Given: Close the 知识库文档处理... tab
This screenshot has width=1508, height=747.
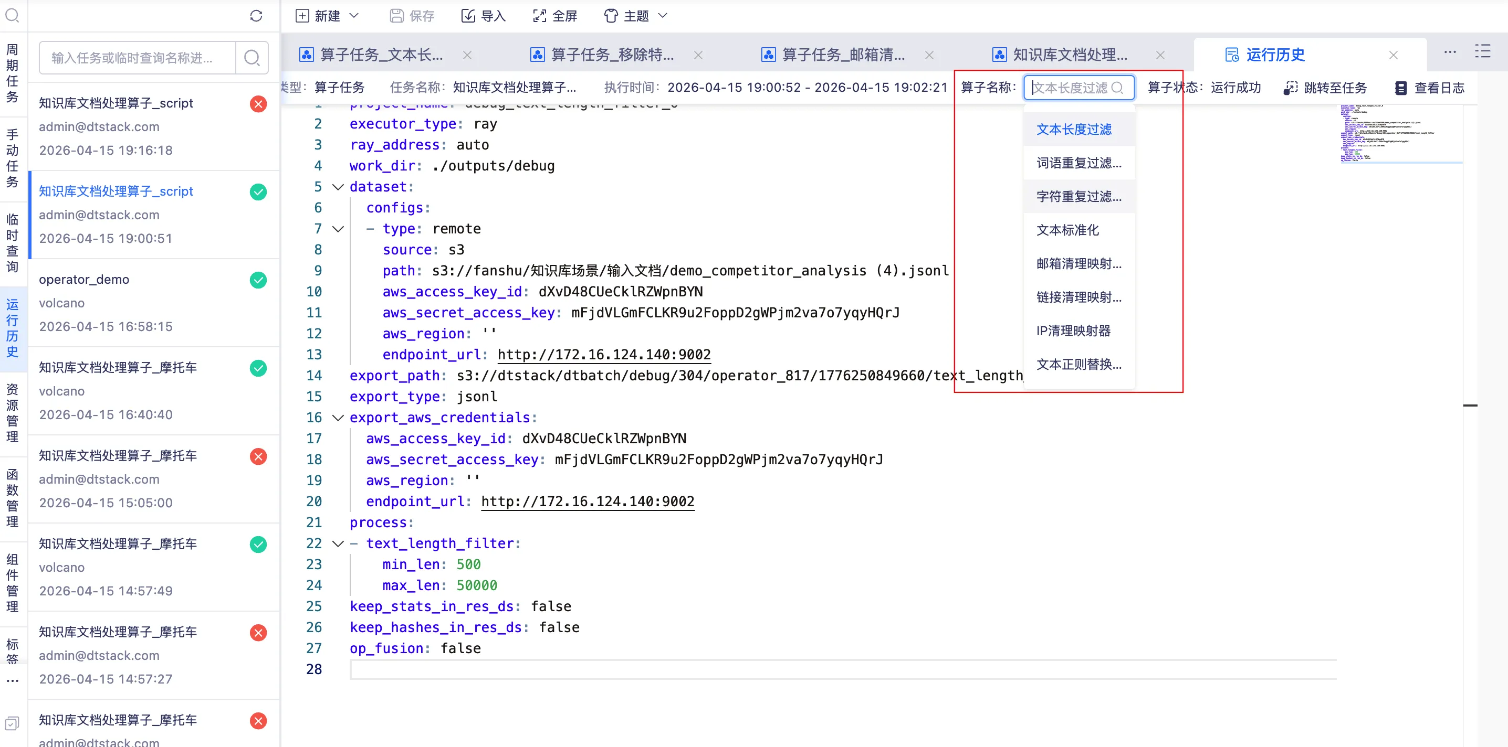Looking at the screenshot, I should click(1160, 55).
